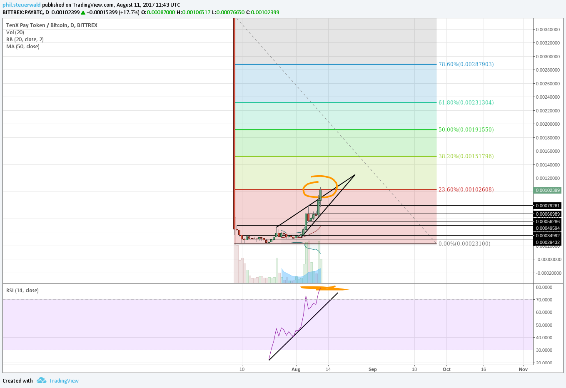
Task: Click the Oct label on time axis
Action: (x=446, y=369)
